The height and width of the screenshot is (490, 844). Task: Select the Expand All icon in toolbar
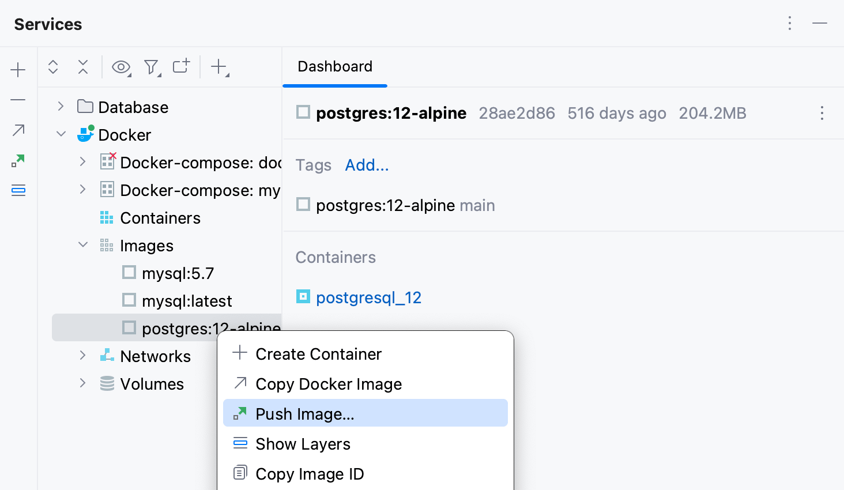click(52, 67)
